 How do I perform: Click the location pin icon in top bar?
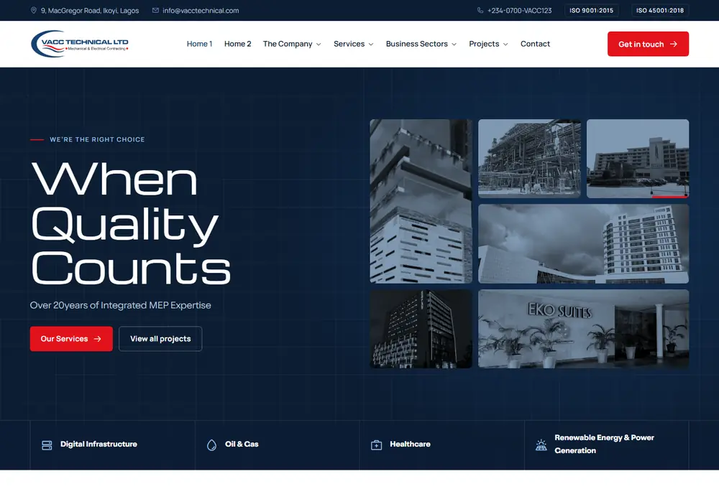click(x=34, y=10)
